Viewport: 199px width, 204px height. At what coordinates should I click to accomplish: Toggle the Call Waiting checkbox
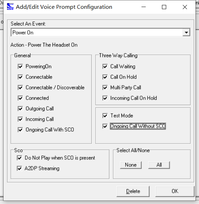[x=105, y=66]
